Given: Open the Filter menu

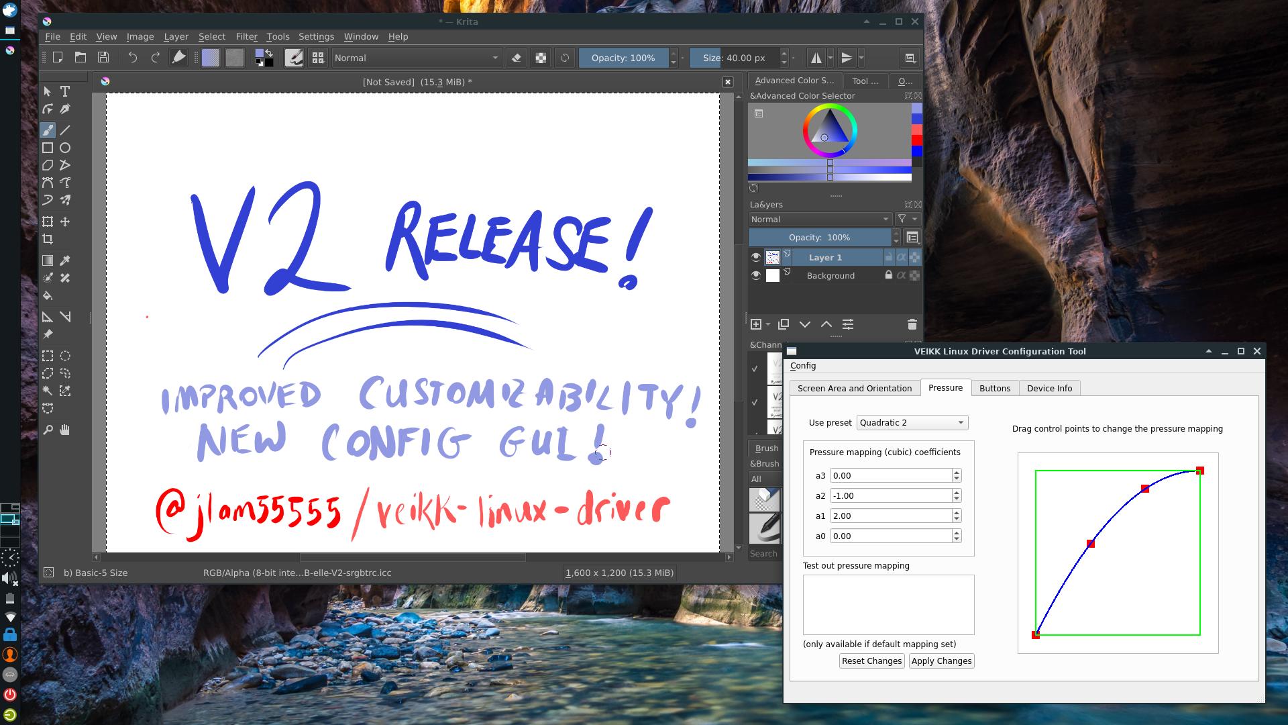Looking at the screenshot, I should 246,36.
